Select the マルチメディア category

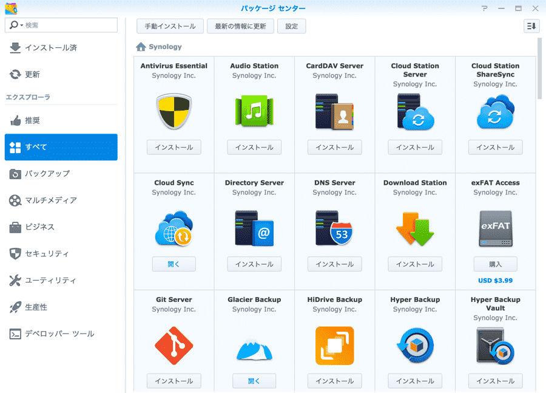[x=61, y=200]
